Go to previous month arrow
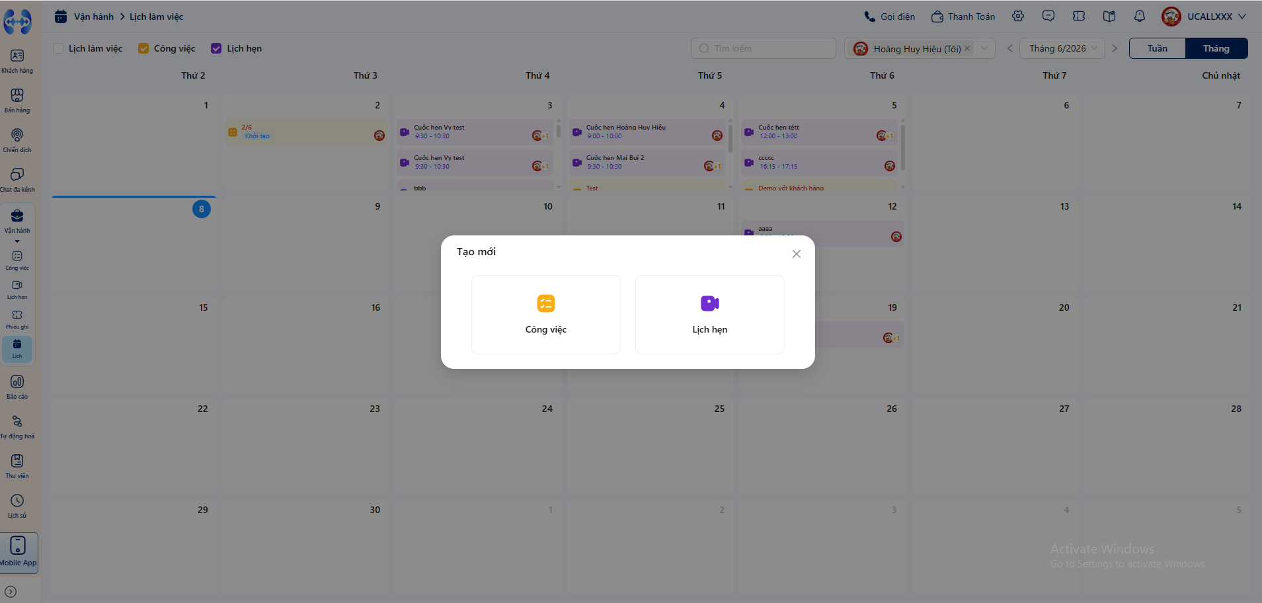Image resolution: width=1262 pixels, height=603 pixels. (1009, 48)
